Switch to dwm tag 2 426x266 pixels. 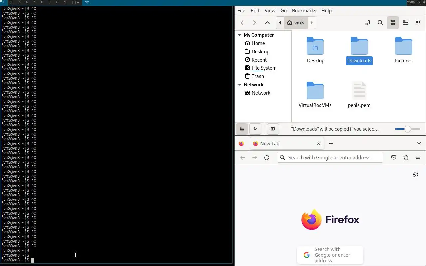[x=11, y=2]
